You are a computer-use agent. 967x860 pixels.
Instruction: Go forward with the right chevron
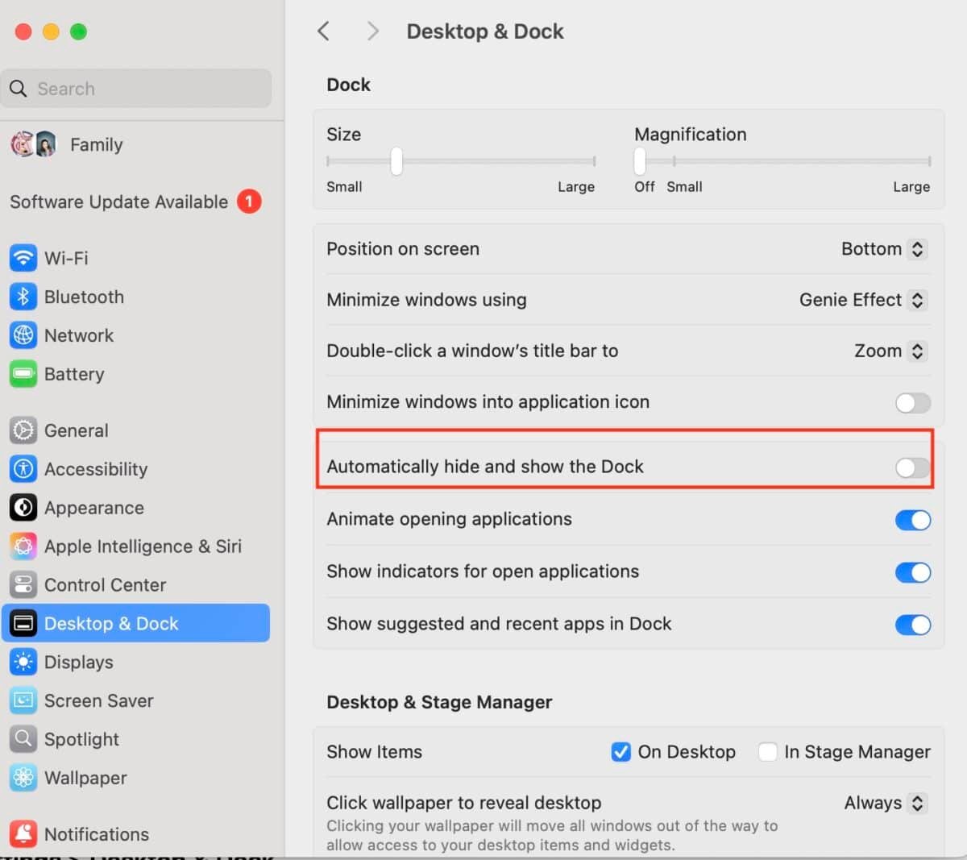(x=372, y=31)
